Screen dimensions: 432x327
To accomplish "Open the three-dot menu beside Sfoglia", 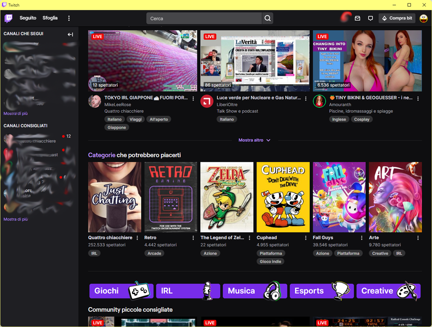I will (69, 18).
